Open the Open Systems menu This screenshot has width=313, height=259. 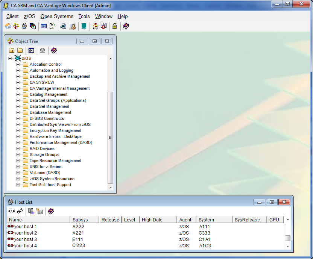[57, 17]
